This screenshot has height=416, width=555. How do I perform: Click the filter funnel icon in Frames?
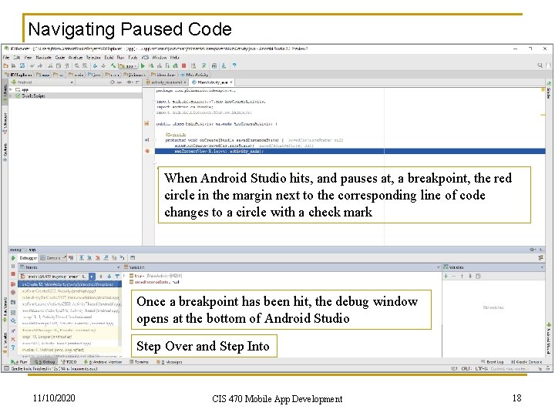pos(117,277)
